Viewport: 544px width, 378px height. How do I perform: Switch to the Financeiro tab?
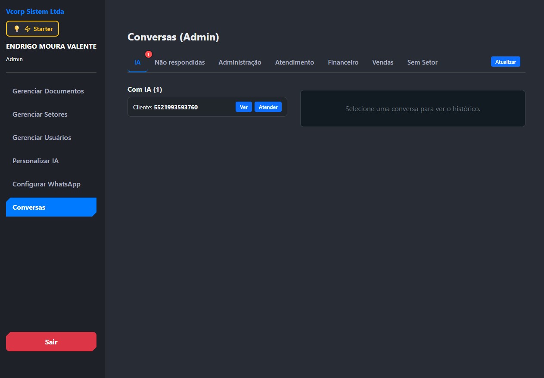click(x=343, y=62)
